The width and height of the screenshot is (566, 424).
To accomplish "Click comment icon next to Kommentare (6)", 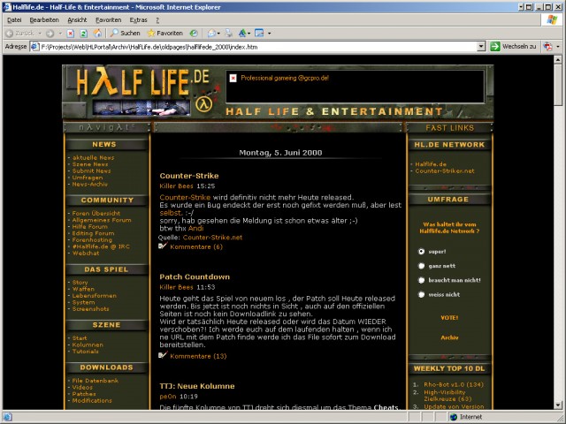I will coord(163,246).
